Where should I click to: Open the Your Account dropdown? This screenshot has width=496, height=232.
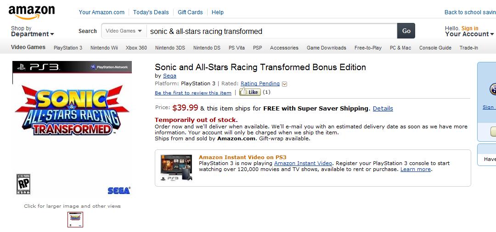pos(469,34)
